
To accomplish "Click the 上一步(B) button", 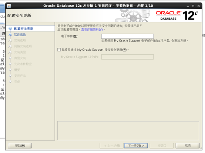I will 112,146.
